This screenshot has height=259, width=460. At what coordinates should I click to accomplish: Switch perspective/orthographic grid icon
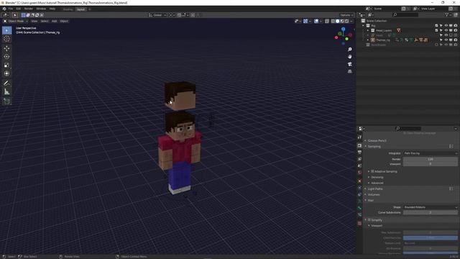click(350, 71)
